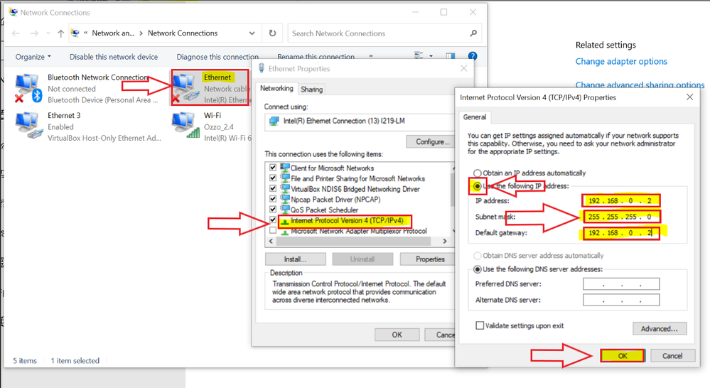Switch to the Sharing tab
This screenshot has width=710, height=390.
click(311, 90)
